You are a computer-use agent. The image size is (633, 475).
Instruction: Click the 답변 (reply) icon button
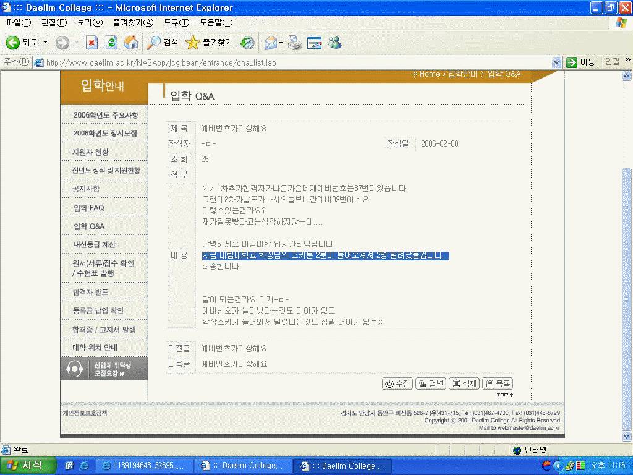(431, 383)
